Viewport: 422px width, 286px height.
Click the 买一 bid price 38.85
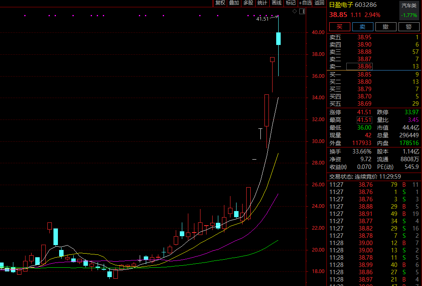click(x=364, y=75)
